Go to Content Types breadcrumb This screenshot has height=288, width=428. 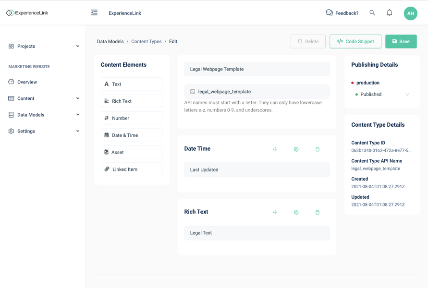(x=147, y=42)
